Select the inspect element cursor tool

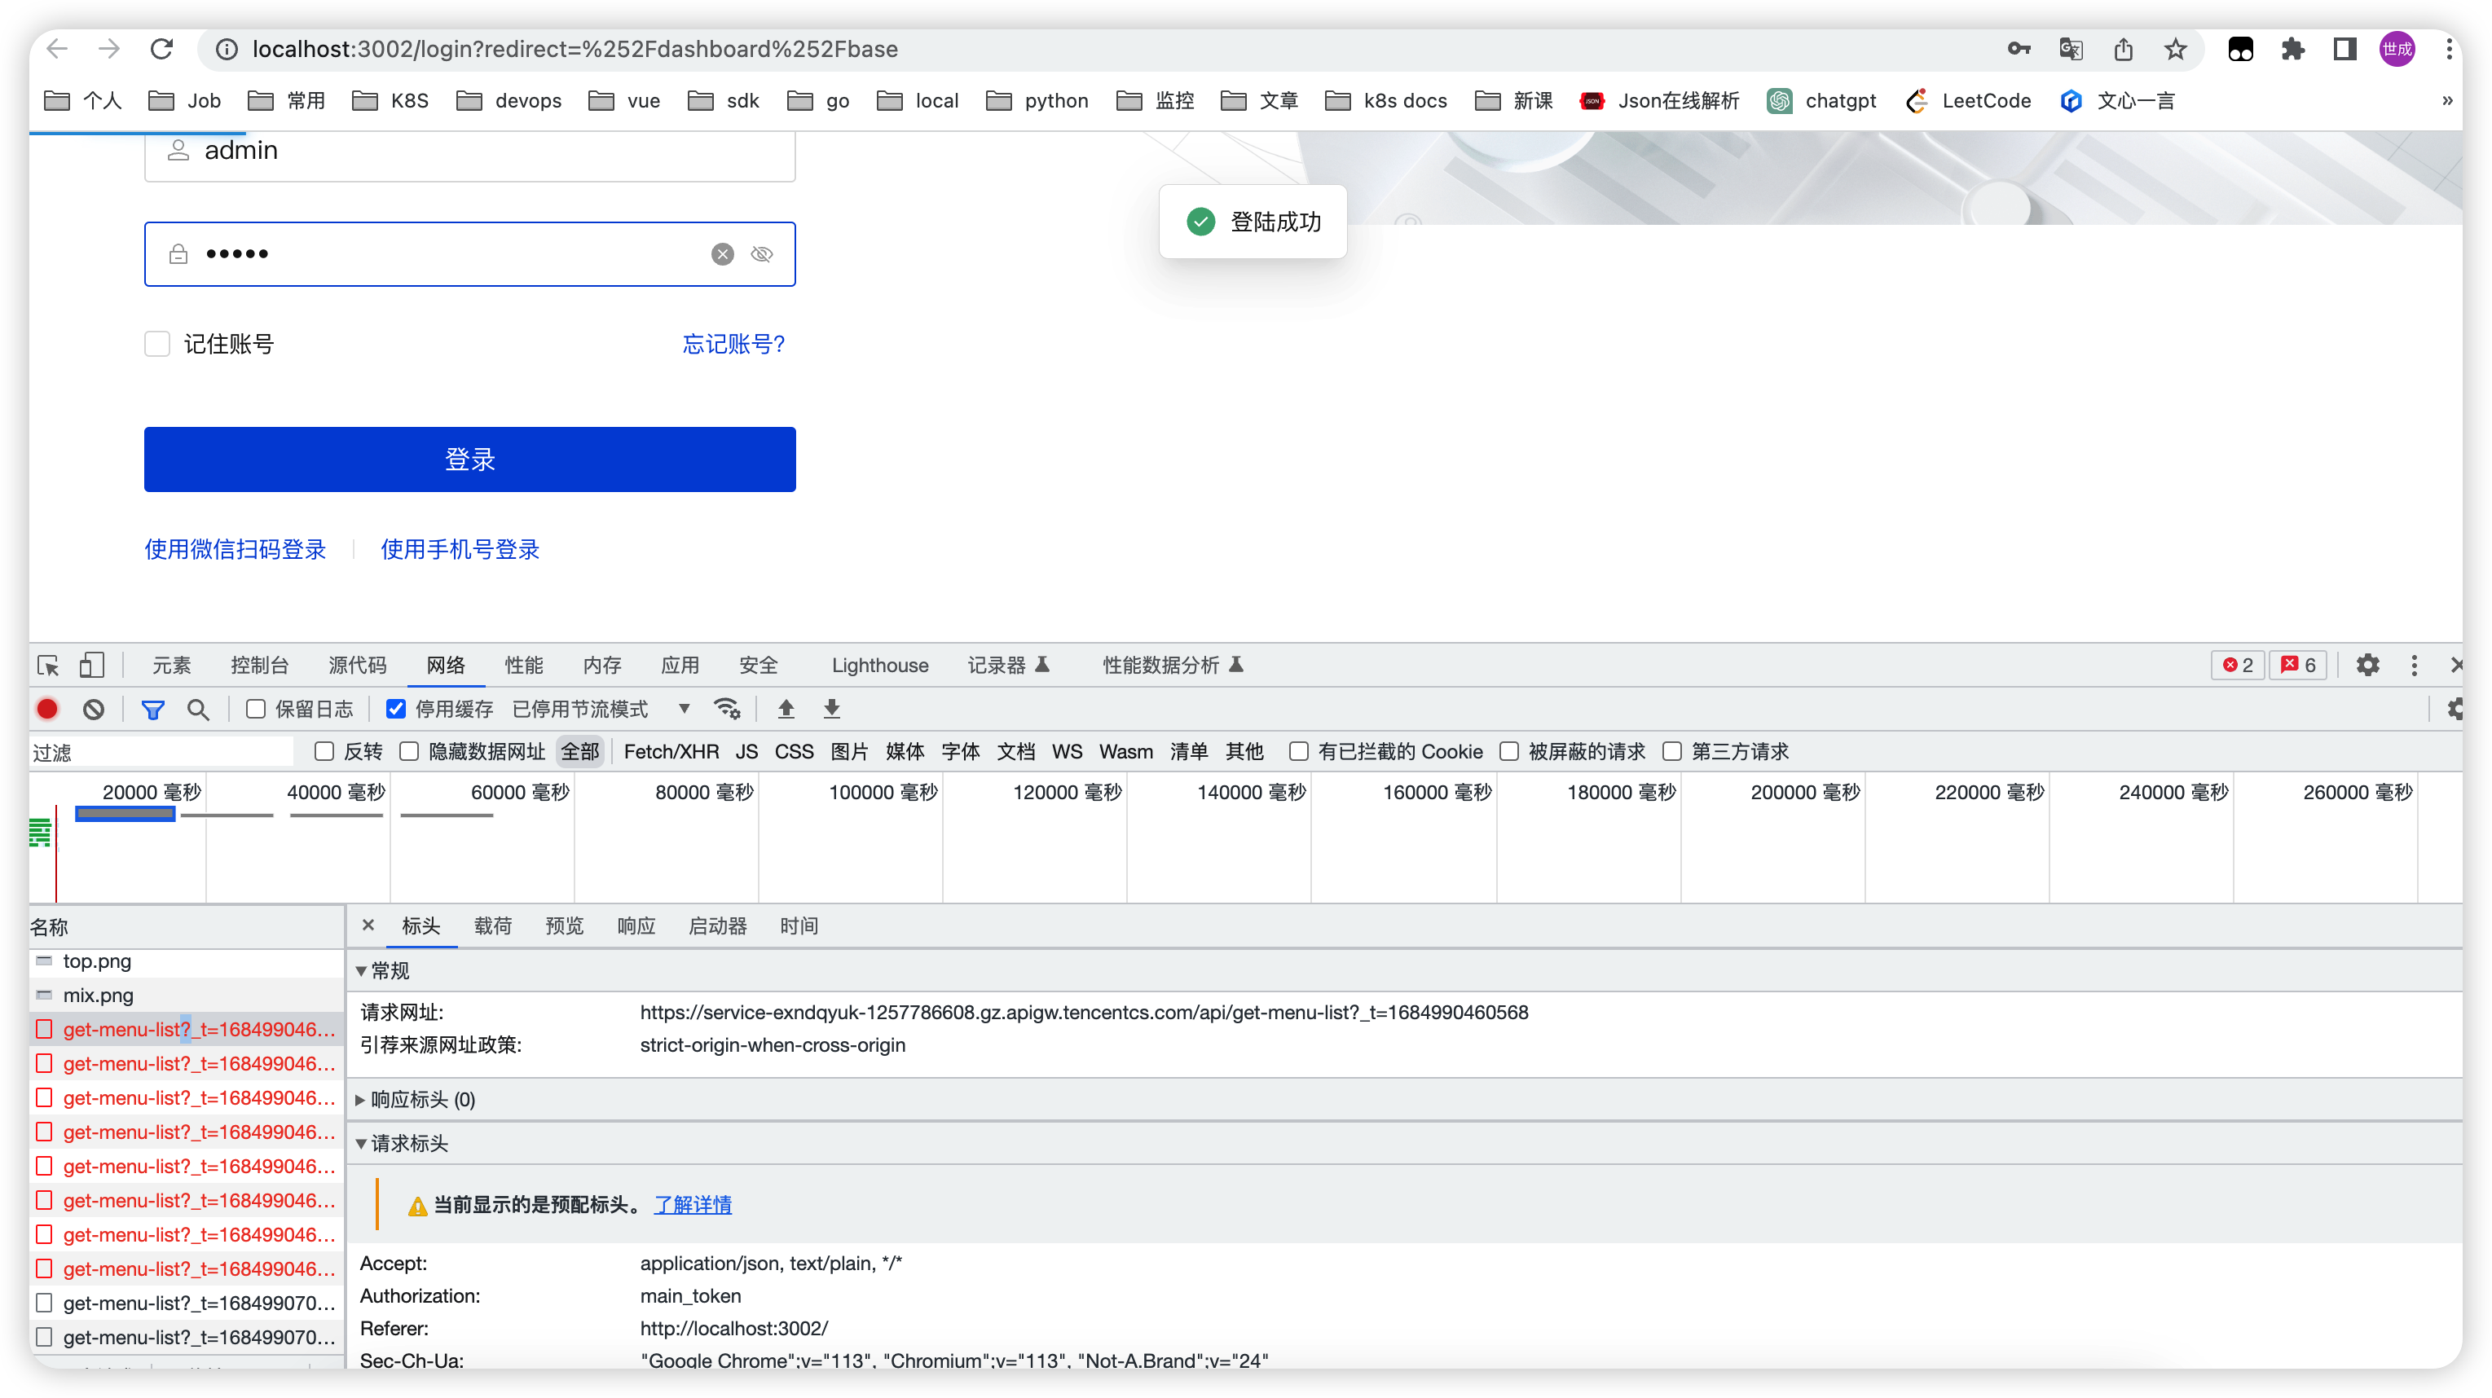[46, 665]
